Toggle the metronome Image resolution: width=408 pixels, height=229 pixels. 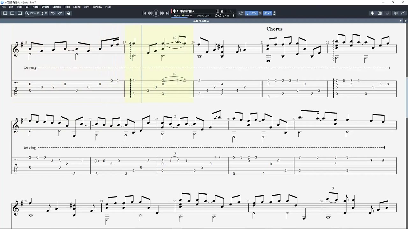[x=222, y=11]
